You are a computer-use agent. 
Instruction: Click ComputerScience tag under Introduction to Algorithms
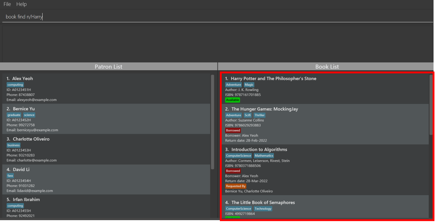click(238, 156)
